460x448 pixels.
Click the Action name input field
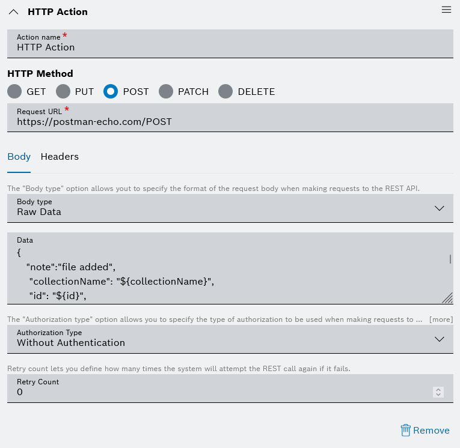230,47
